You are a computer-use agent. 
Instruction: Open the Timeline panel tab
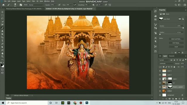click(x=8, y=98)
